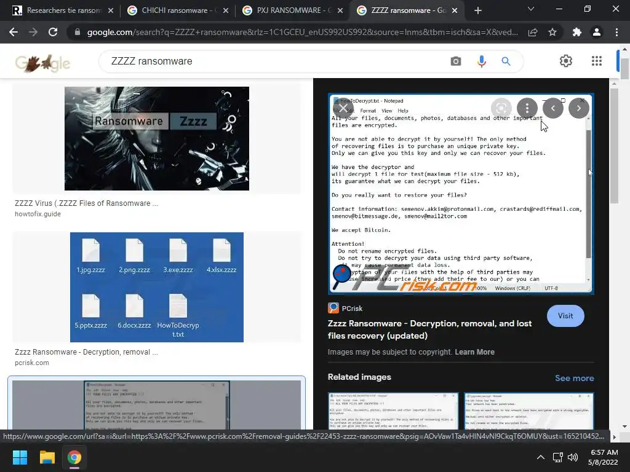Open File Explorer from the taskbar
This screenshot has width=630, height=472.
pyautogui.click(x=47, y=457)
